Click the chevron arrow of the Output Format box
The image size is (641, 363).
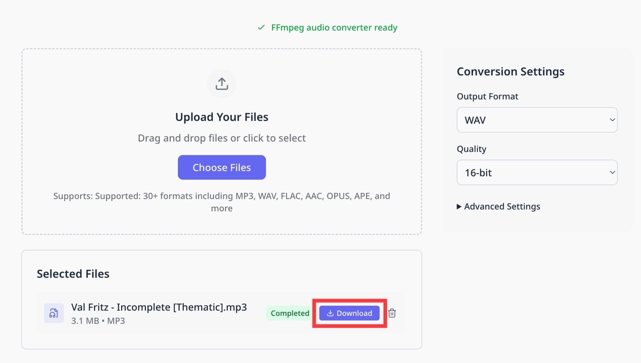(x=612, y=120)
